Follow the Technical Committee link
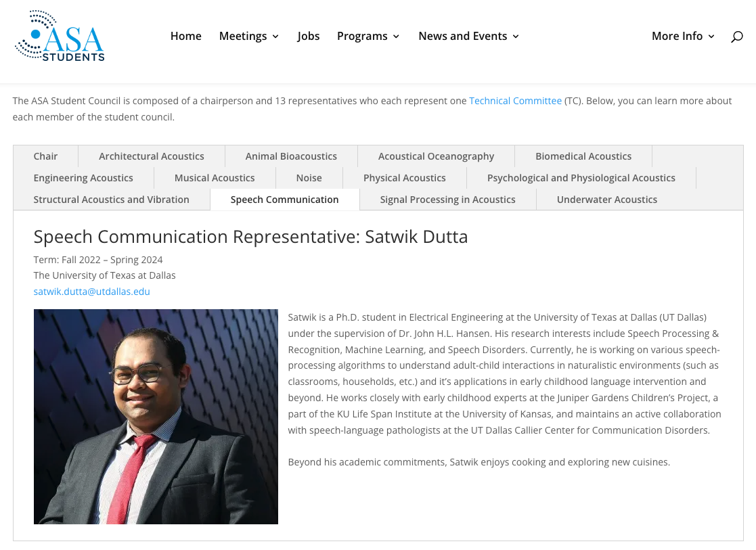The width and height of the screenshot is (756, 550). [x=516, y=101]
